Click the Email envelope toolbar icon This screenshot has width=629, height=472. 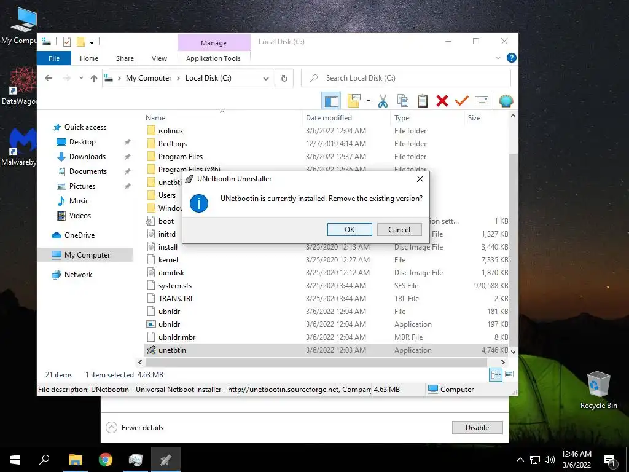tap(482, 101)
